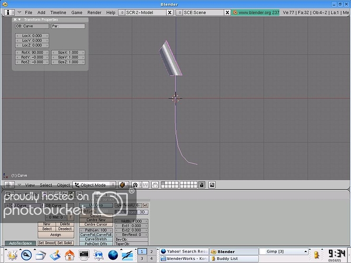
Task: Click the 3D view window type icon
Action: point(9,185)
